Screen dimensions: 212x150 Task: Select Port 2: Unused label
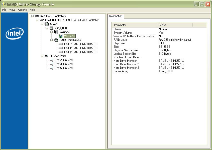point(64,60)
